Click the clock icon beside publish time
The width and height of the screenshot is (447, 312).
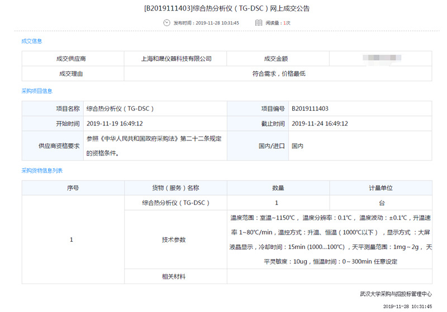click(166, 23)
